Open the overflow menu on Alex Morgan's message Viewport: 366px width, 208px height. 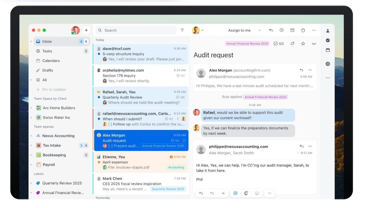pyautogui.click(x=310, y=70)
